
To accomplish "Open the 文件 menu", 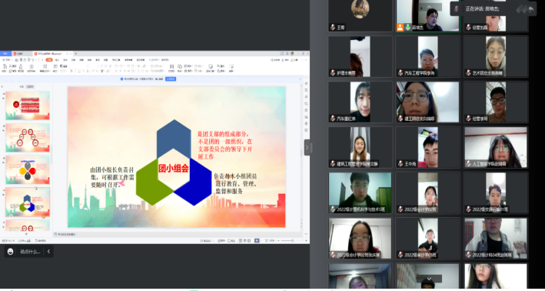I will (8, 60).
